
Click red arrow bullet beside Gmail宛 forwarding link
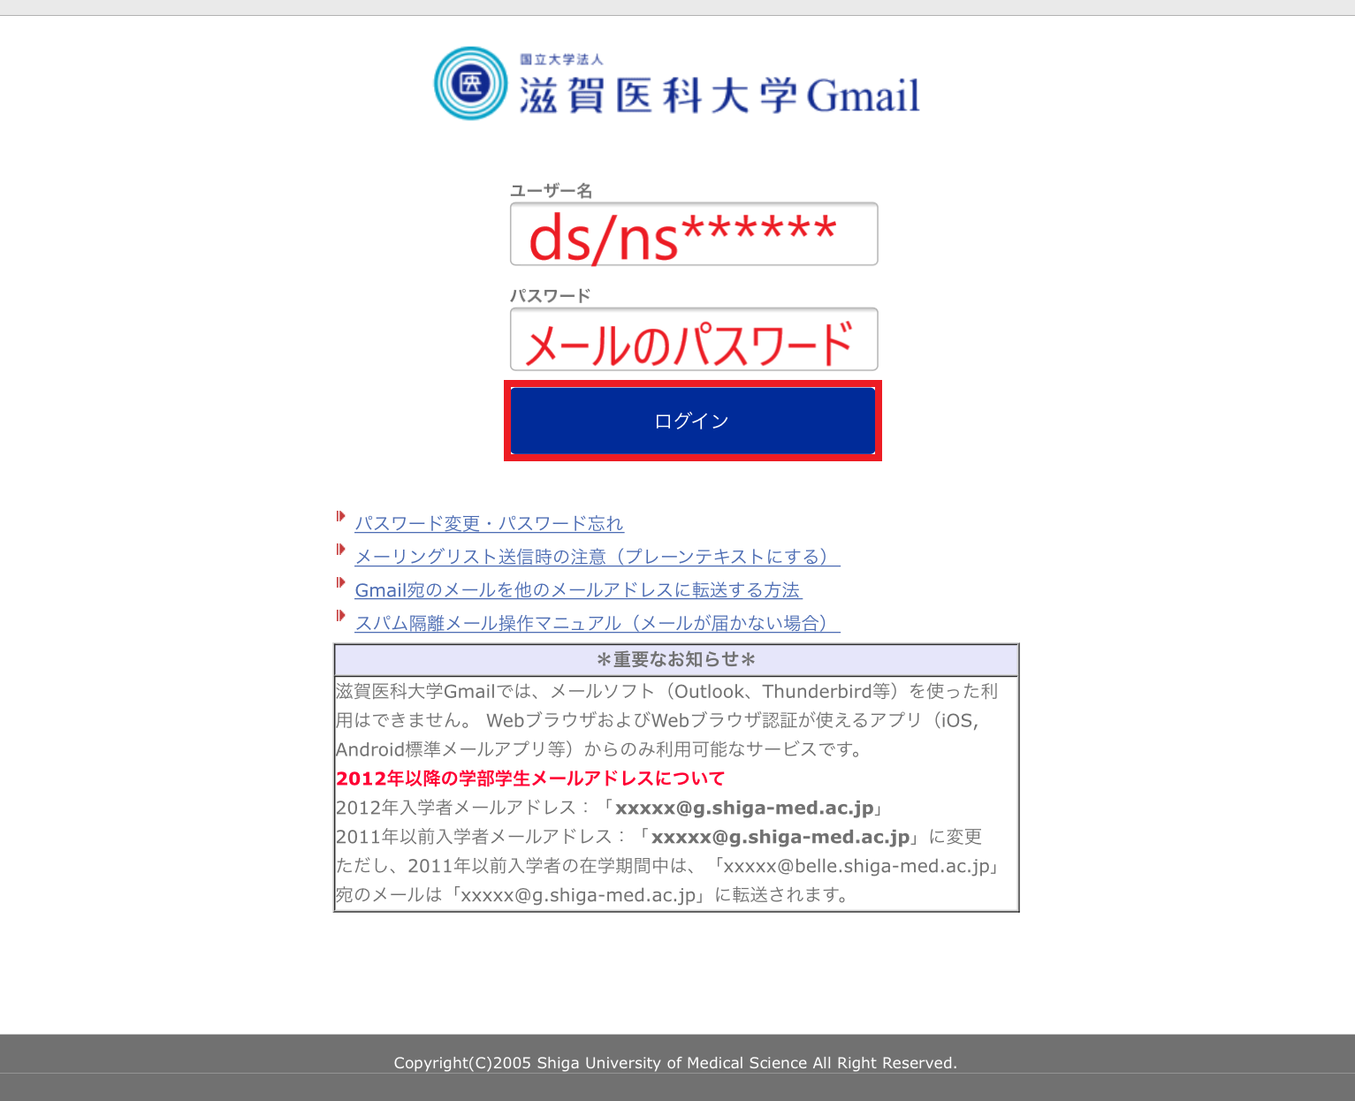pyautogui.click(x=341, y=582)
